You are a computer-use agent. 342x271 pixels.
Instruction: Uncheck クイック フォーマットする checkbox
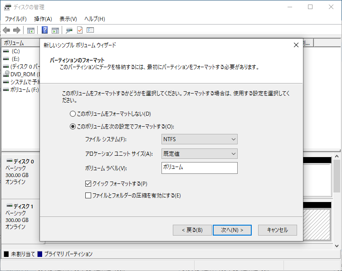pos(88,184)
